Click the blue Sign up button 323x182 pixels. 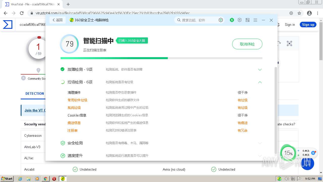pos(308,25)
